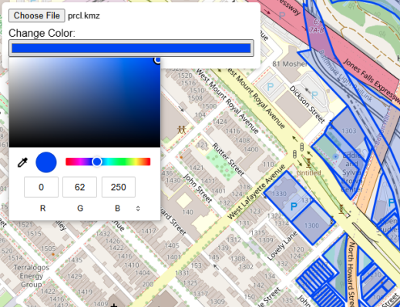The height and width of the screenshot is (307, 400).
Task: Click the John Street label
Action: tap(197, 188)
